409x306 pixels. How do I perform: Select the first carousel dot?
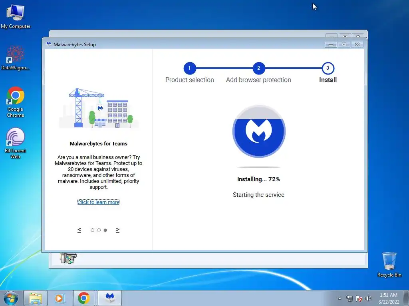(x=92, y=230)
